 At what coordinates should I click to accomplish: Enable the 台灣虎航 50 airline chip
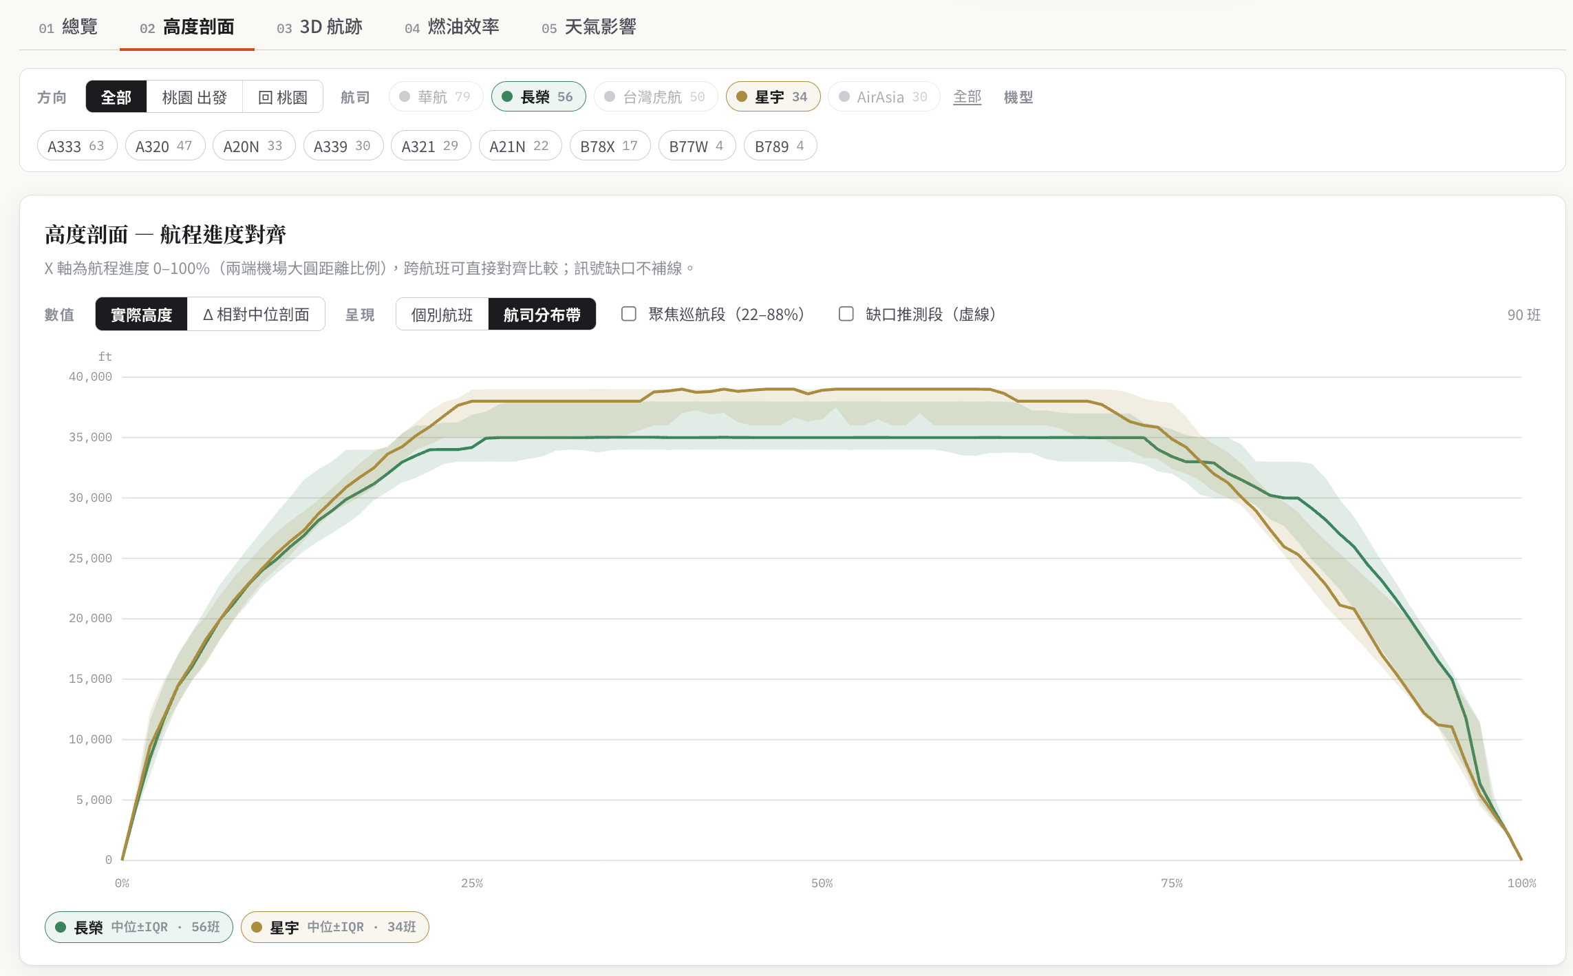656,97
